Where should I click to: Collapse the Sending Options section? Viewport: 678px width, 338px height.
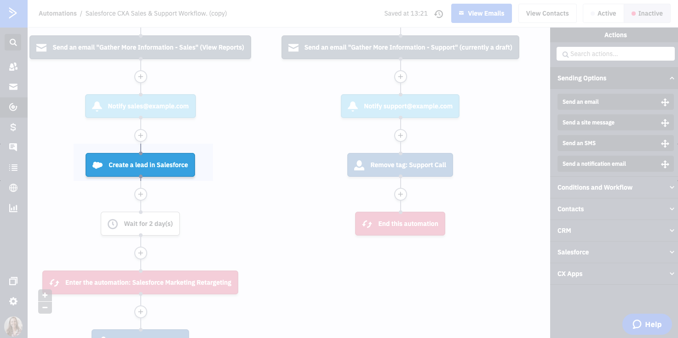point(614,78)
